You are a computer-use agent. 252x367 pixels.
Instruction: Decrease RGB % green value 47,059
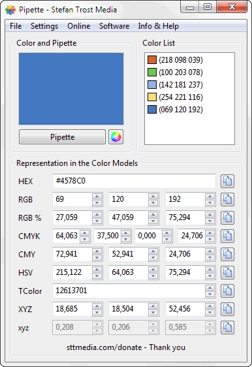pos(153,221)
